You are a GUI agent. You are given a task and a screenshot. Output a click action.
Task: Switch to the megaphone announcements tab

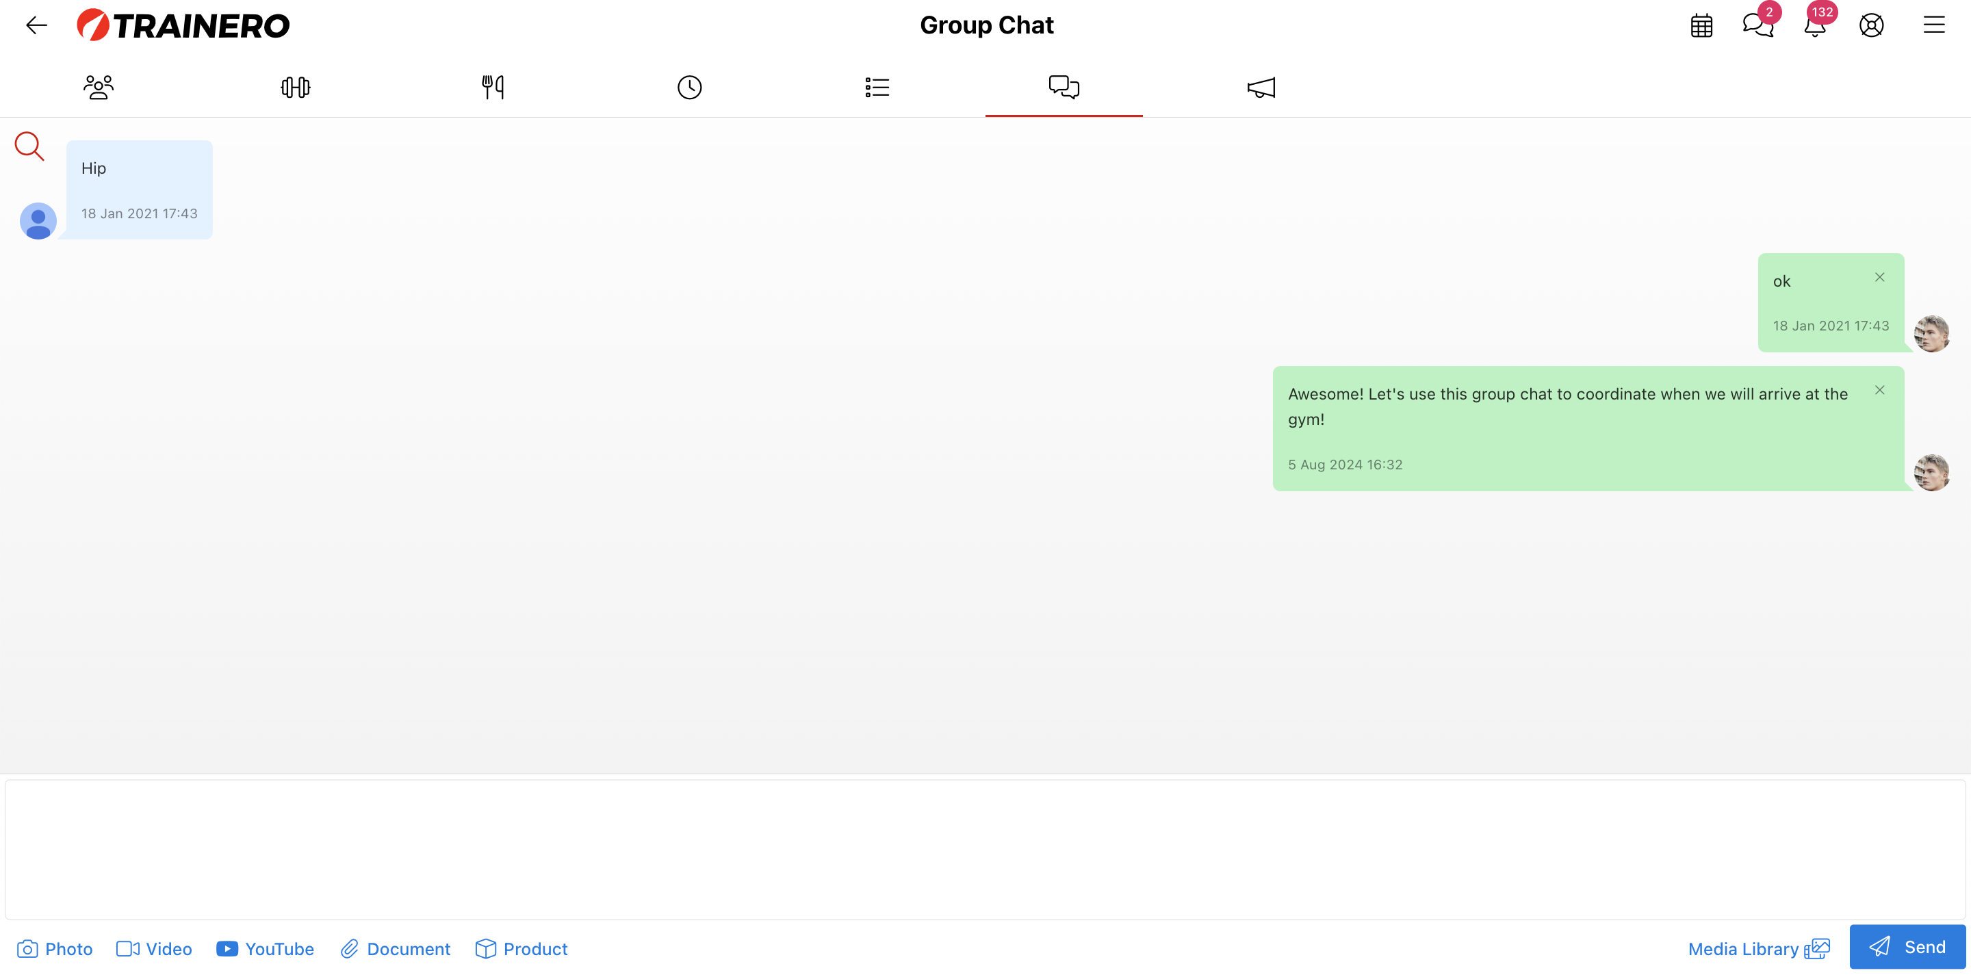(1261, 87)
